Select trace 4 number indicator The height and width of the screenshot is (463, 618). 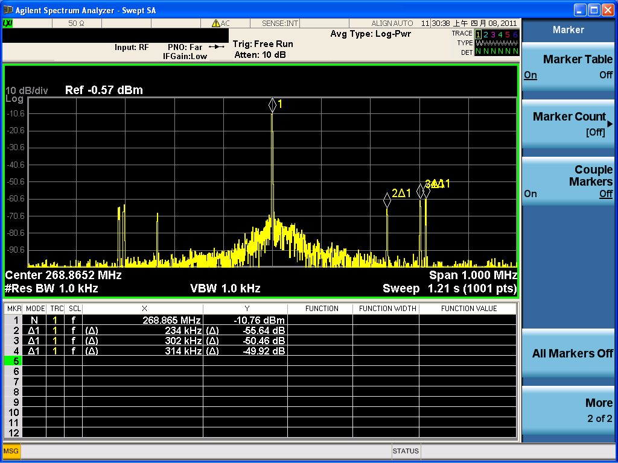click(500, 34)
